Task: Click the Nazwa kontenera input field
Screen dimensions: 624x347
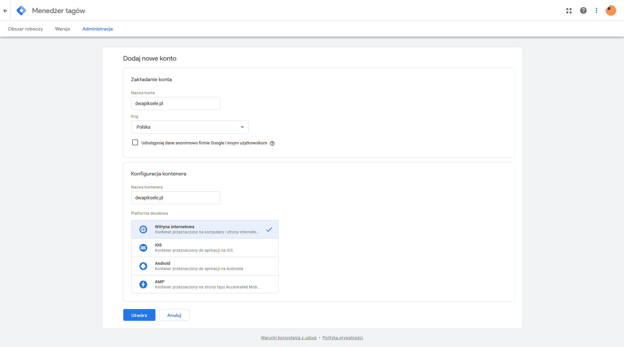Action: click(175, 198)
